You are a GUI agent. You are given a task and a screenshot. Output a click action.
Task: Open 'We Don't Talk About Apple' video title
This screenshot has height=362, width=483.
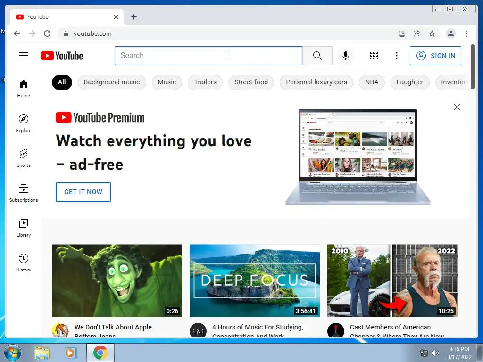113,330
